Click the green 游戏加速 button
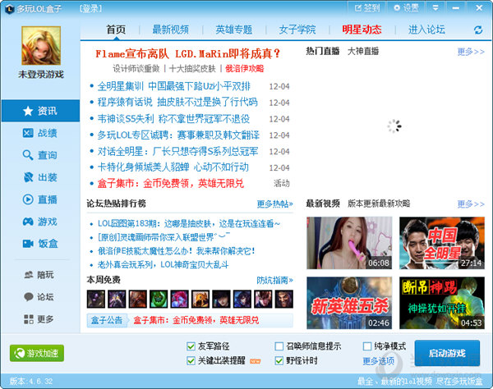 click(x=37, y=353)
